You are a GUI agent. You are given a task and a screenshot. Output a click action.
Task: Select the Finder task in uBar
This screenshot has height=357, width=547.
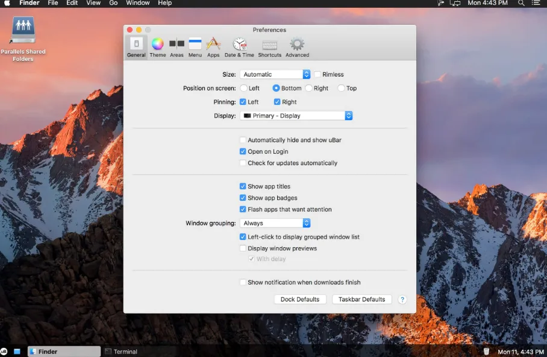coord(64,352)
